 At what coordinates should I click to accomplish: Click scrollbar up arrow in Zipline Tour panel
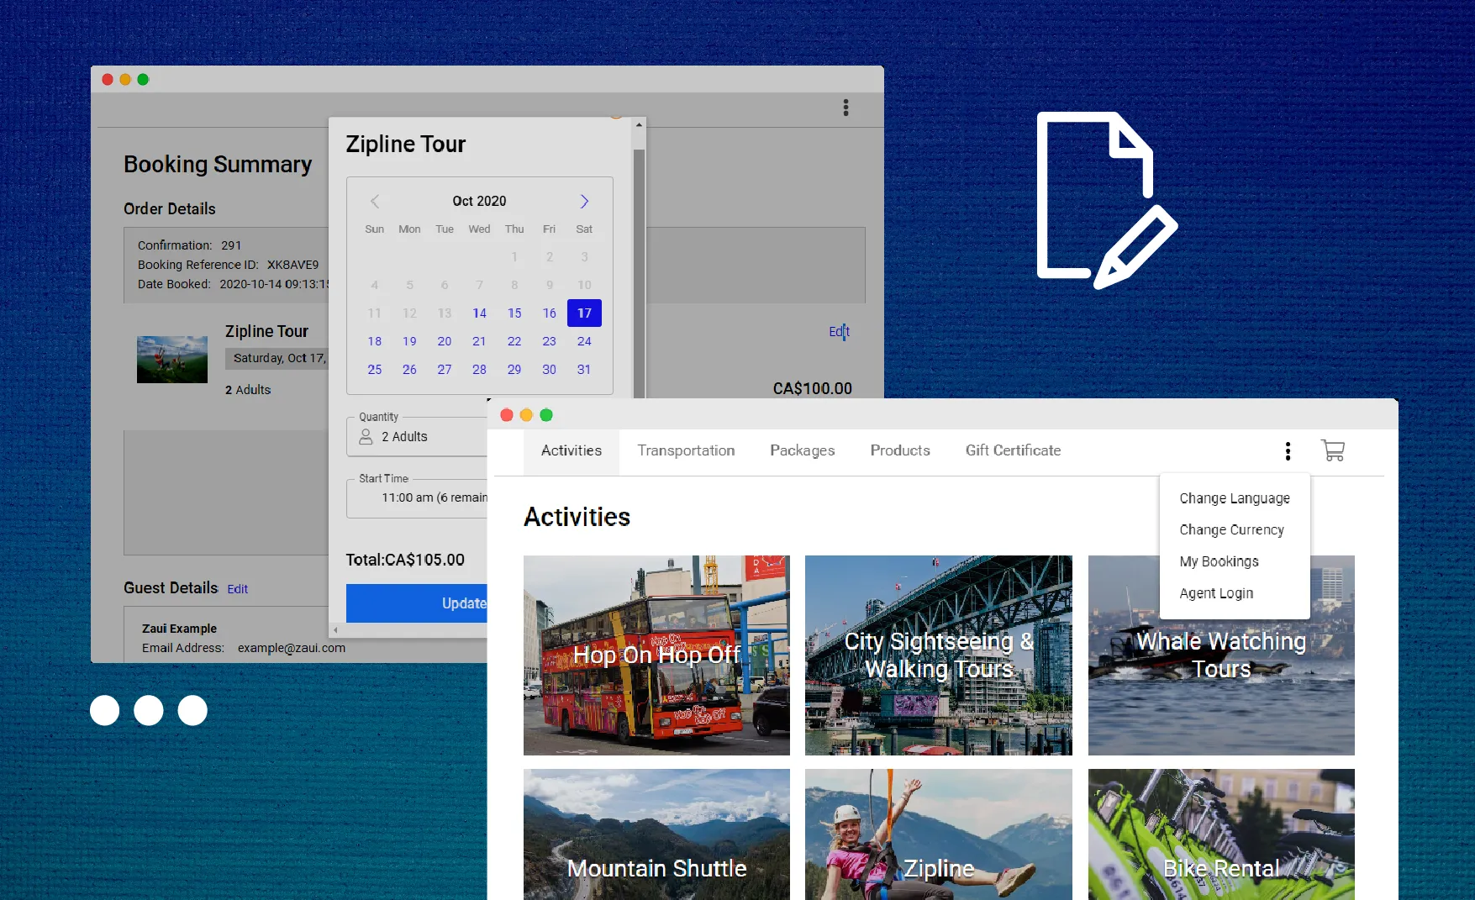click(639, 124)
